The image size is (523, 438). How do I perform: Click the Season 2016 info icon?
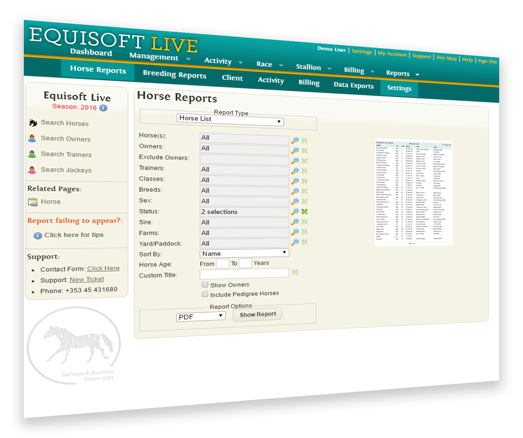pyautogui.click(x=103, y=108)
